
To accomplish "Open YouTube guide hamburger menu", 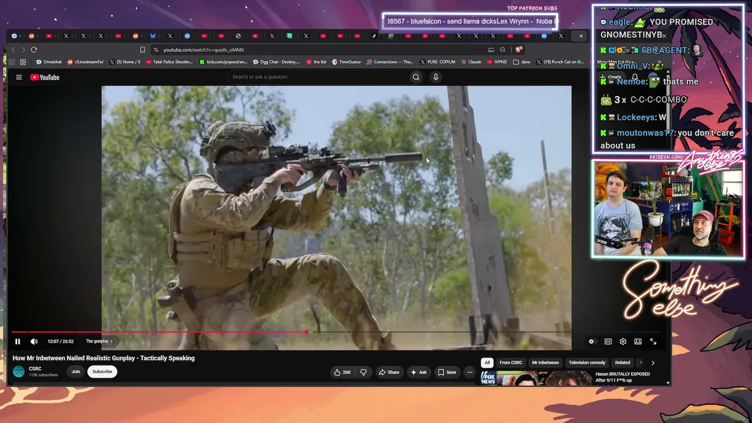I will [x=19, y=77].
